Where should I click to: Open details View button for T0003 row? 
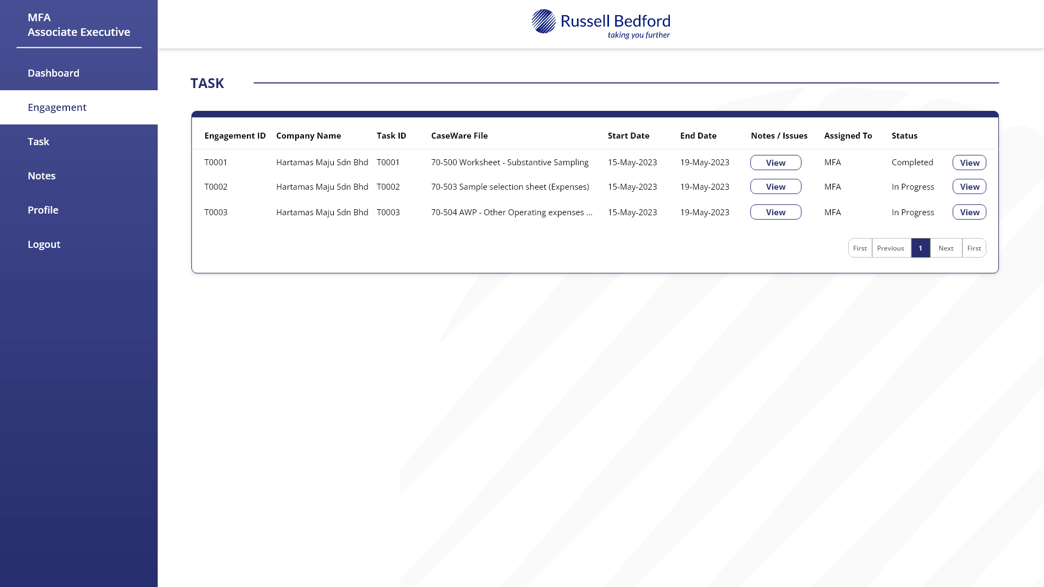tap(969, 212)
